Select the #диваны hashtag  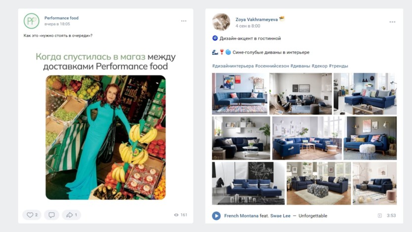tap(300, 66)
